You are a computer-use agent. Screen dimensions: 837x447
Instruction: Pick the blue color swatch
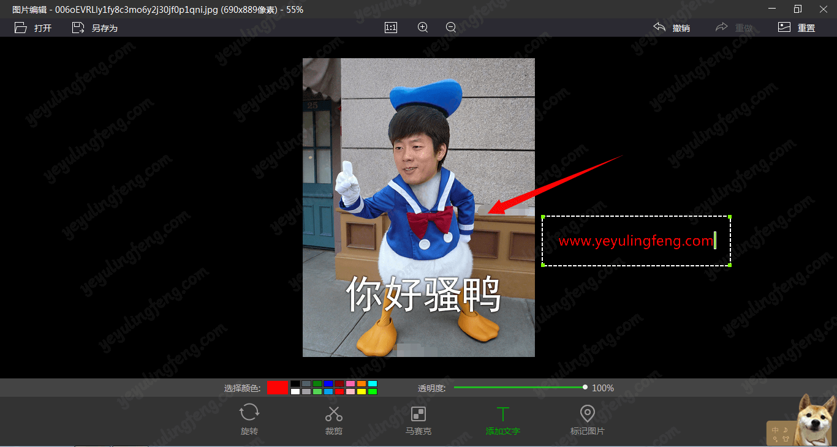[328, 383]
